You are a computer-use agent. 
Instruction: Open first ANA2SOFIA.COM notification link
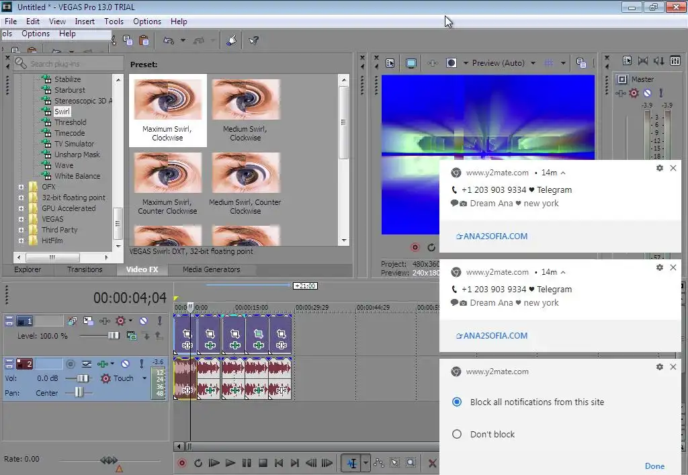click(492, 236)
